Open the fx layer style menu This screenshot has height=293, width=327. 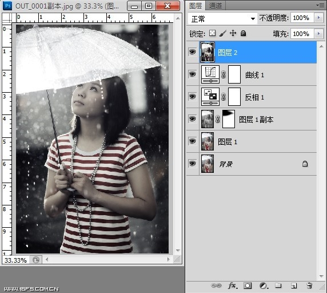(233, 286)
